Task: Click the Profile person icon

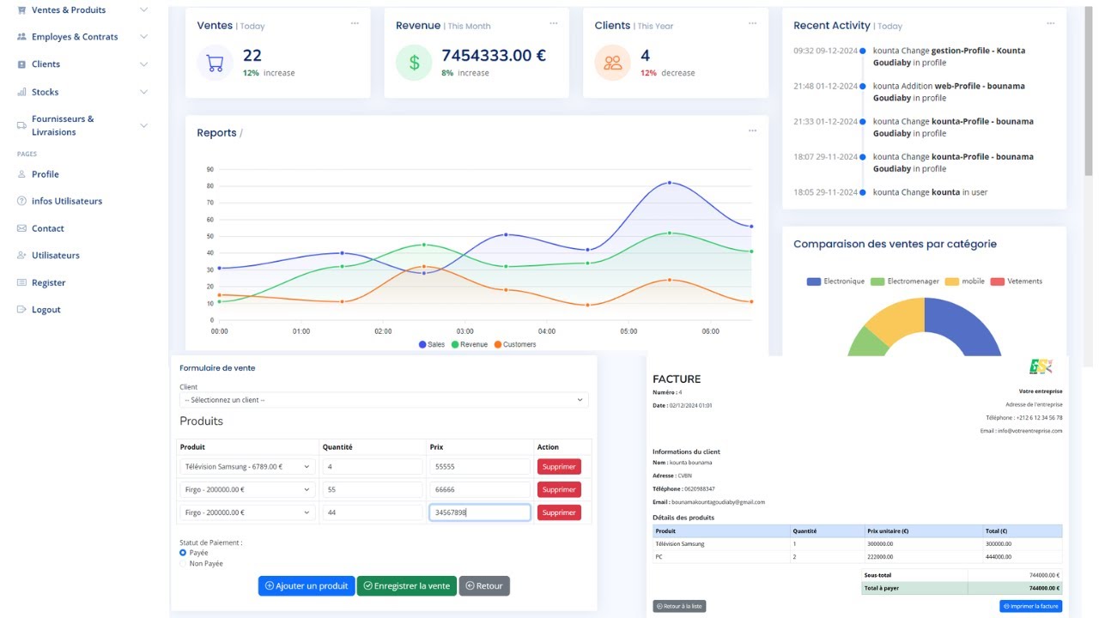Action: (x=21, y=174)
